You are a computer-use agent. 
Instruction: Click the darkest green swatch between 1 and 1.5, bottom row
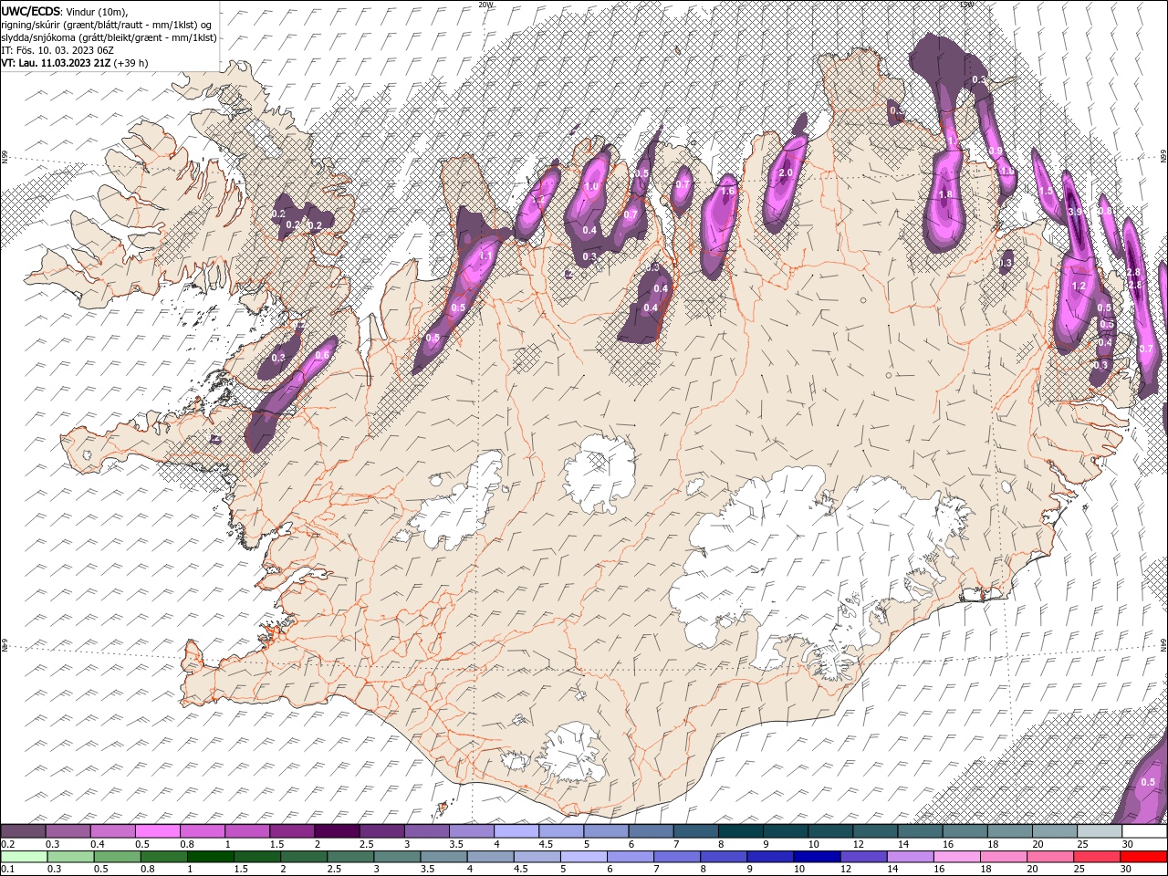210,857
